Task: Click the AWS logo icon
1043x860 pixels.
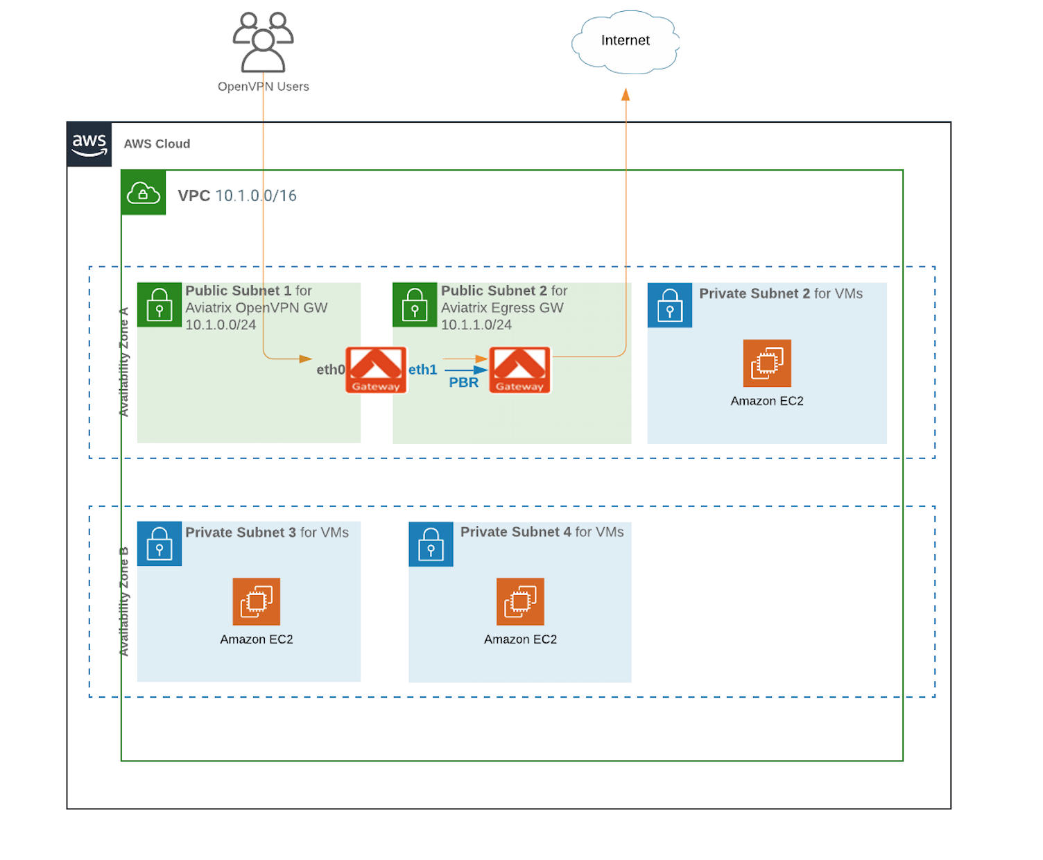Action: click(x=89, y=144)
